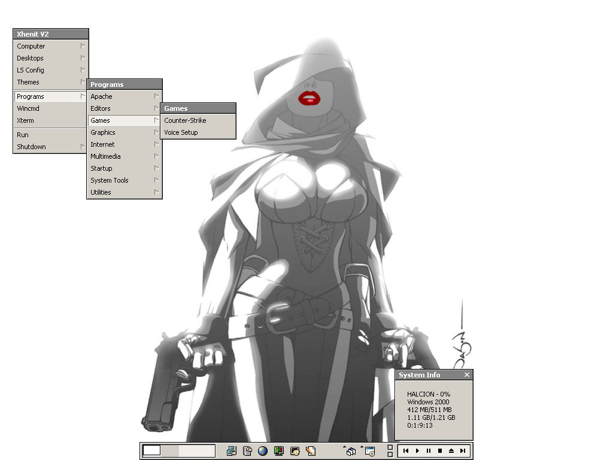Select Games in the Programs menu
This screenshot has width=613, height=460.
click(x=125, y=120)
